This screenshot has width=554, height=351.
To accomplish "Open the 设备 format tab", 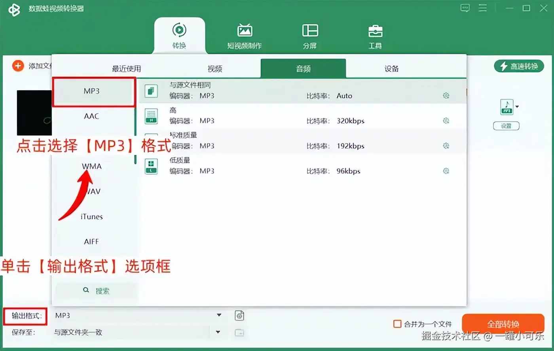I will pyautogui.click(x=391, y=69).
